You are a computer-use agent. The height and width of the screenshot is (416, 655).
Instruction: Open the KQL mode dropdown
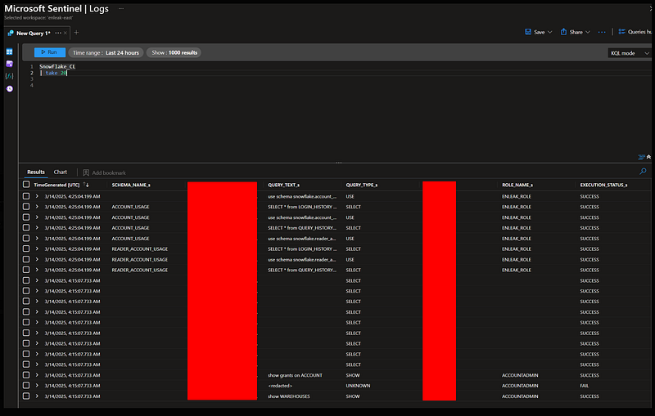point(630,53)
